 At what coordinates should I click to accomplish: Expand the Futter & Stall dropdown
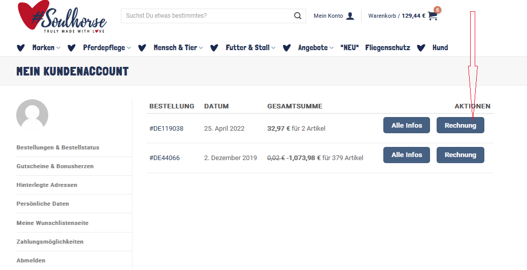tap(250, 48)
